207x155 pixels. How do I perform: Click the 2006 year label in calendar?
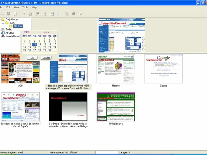coord(27,32)
